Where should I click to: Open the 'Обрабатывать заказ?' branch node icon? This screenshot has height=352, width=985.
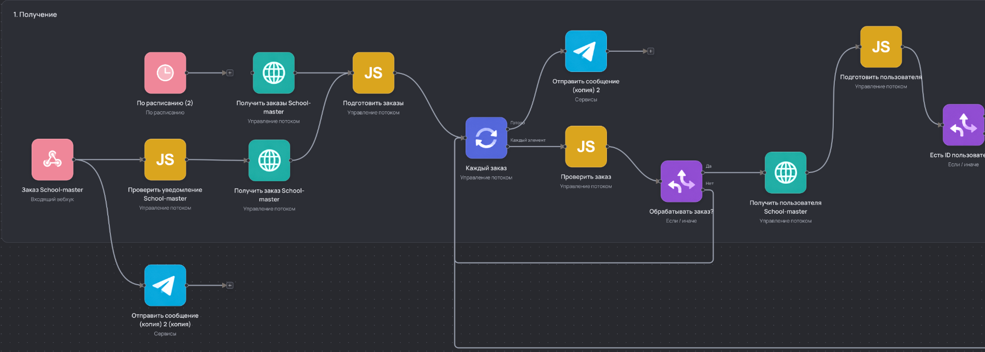[x=682, y=181]
